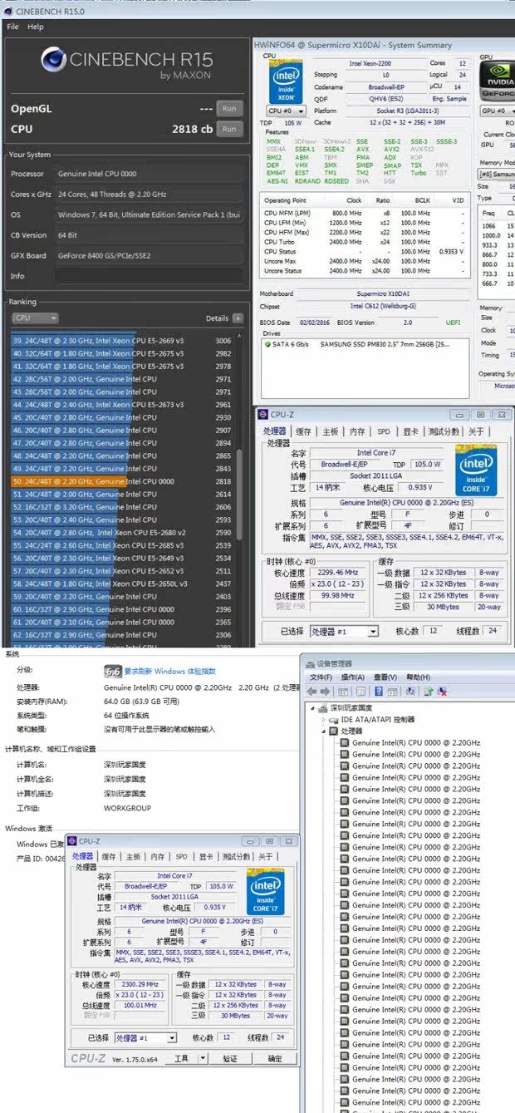Open CPU #0 selector in HWiNFO64

tap(286, 111)
